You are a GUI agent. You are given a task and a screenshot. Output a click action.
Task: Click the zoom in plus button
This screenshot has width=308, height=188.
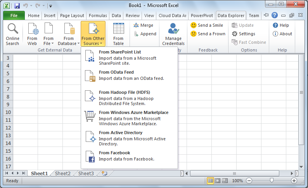point(294,181)
